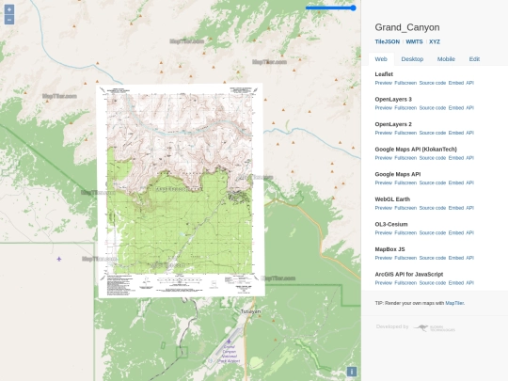The image size is (508, 381).
Task: Open Leaflet API link
Action: pos(469,83)
